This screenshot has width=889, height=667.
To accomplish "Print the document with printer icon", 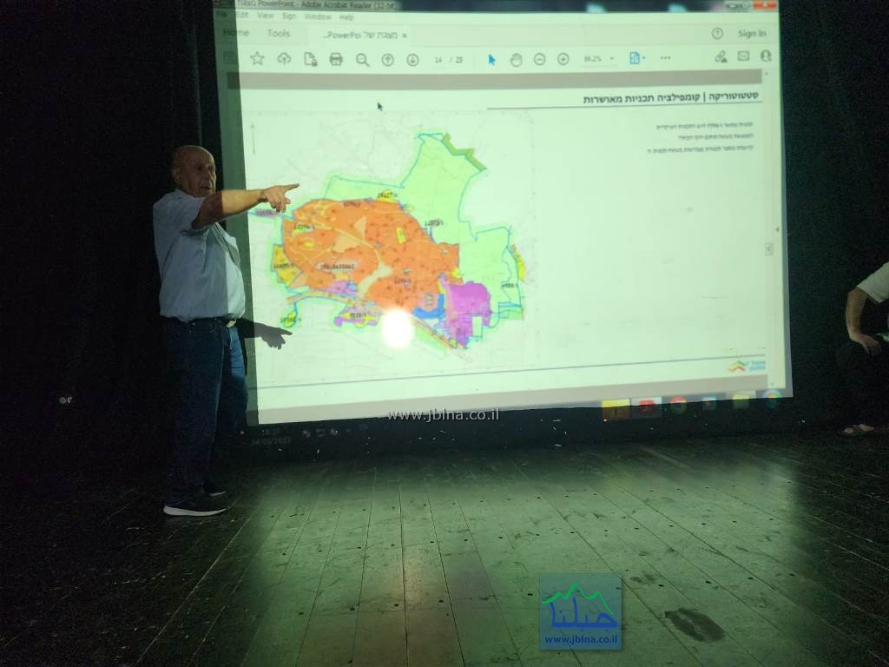I will coord(336,59).
